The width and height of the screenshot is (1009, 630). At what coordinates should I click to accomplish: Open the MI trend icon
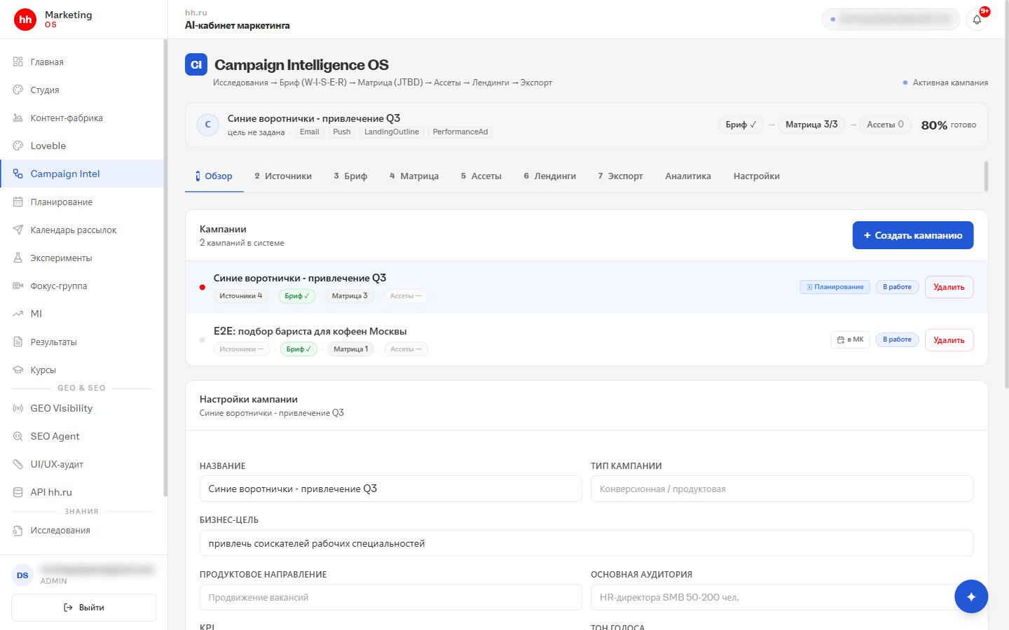pos(18,314)
